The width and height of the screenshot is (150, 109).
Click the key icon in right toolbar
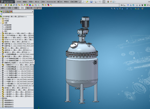click(x=122, y=5)
